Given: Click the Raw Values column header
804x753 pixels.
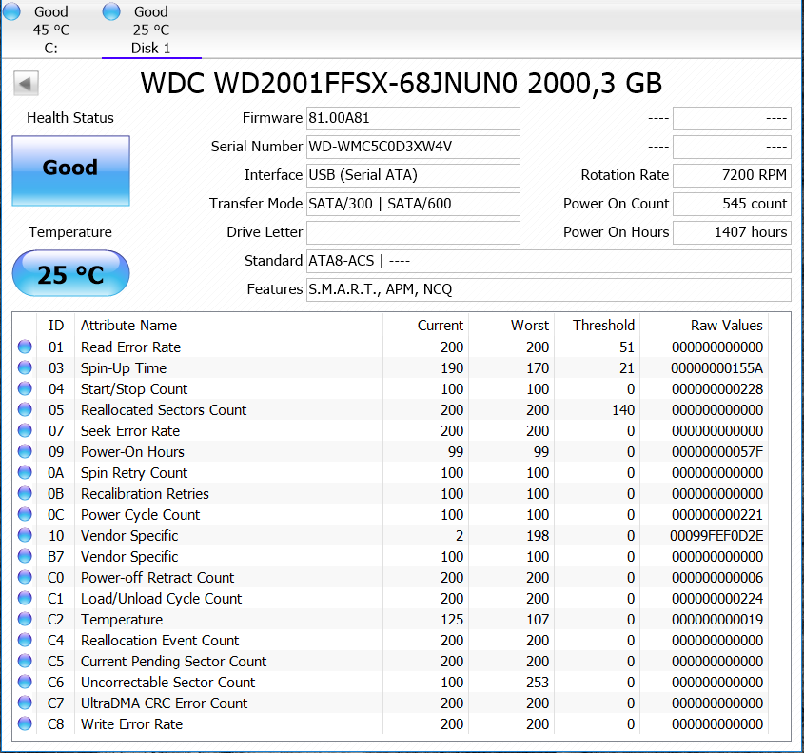Looking at the screenshot, I should point(704,326).
